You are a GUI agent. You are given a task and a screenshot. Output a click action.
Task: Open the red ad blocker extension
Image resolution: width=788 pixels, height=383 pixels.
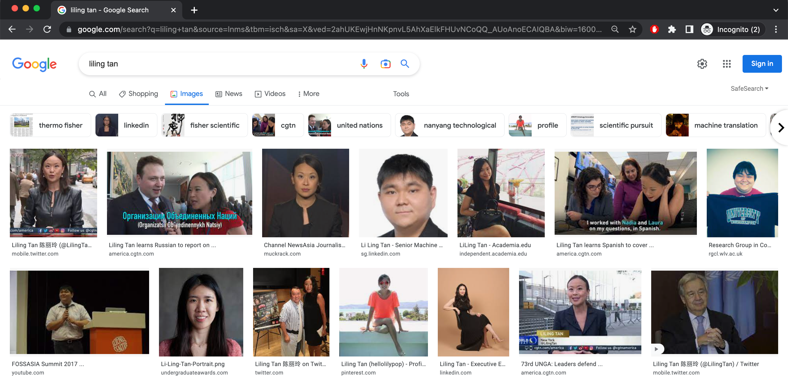[x=654, y=29]
